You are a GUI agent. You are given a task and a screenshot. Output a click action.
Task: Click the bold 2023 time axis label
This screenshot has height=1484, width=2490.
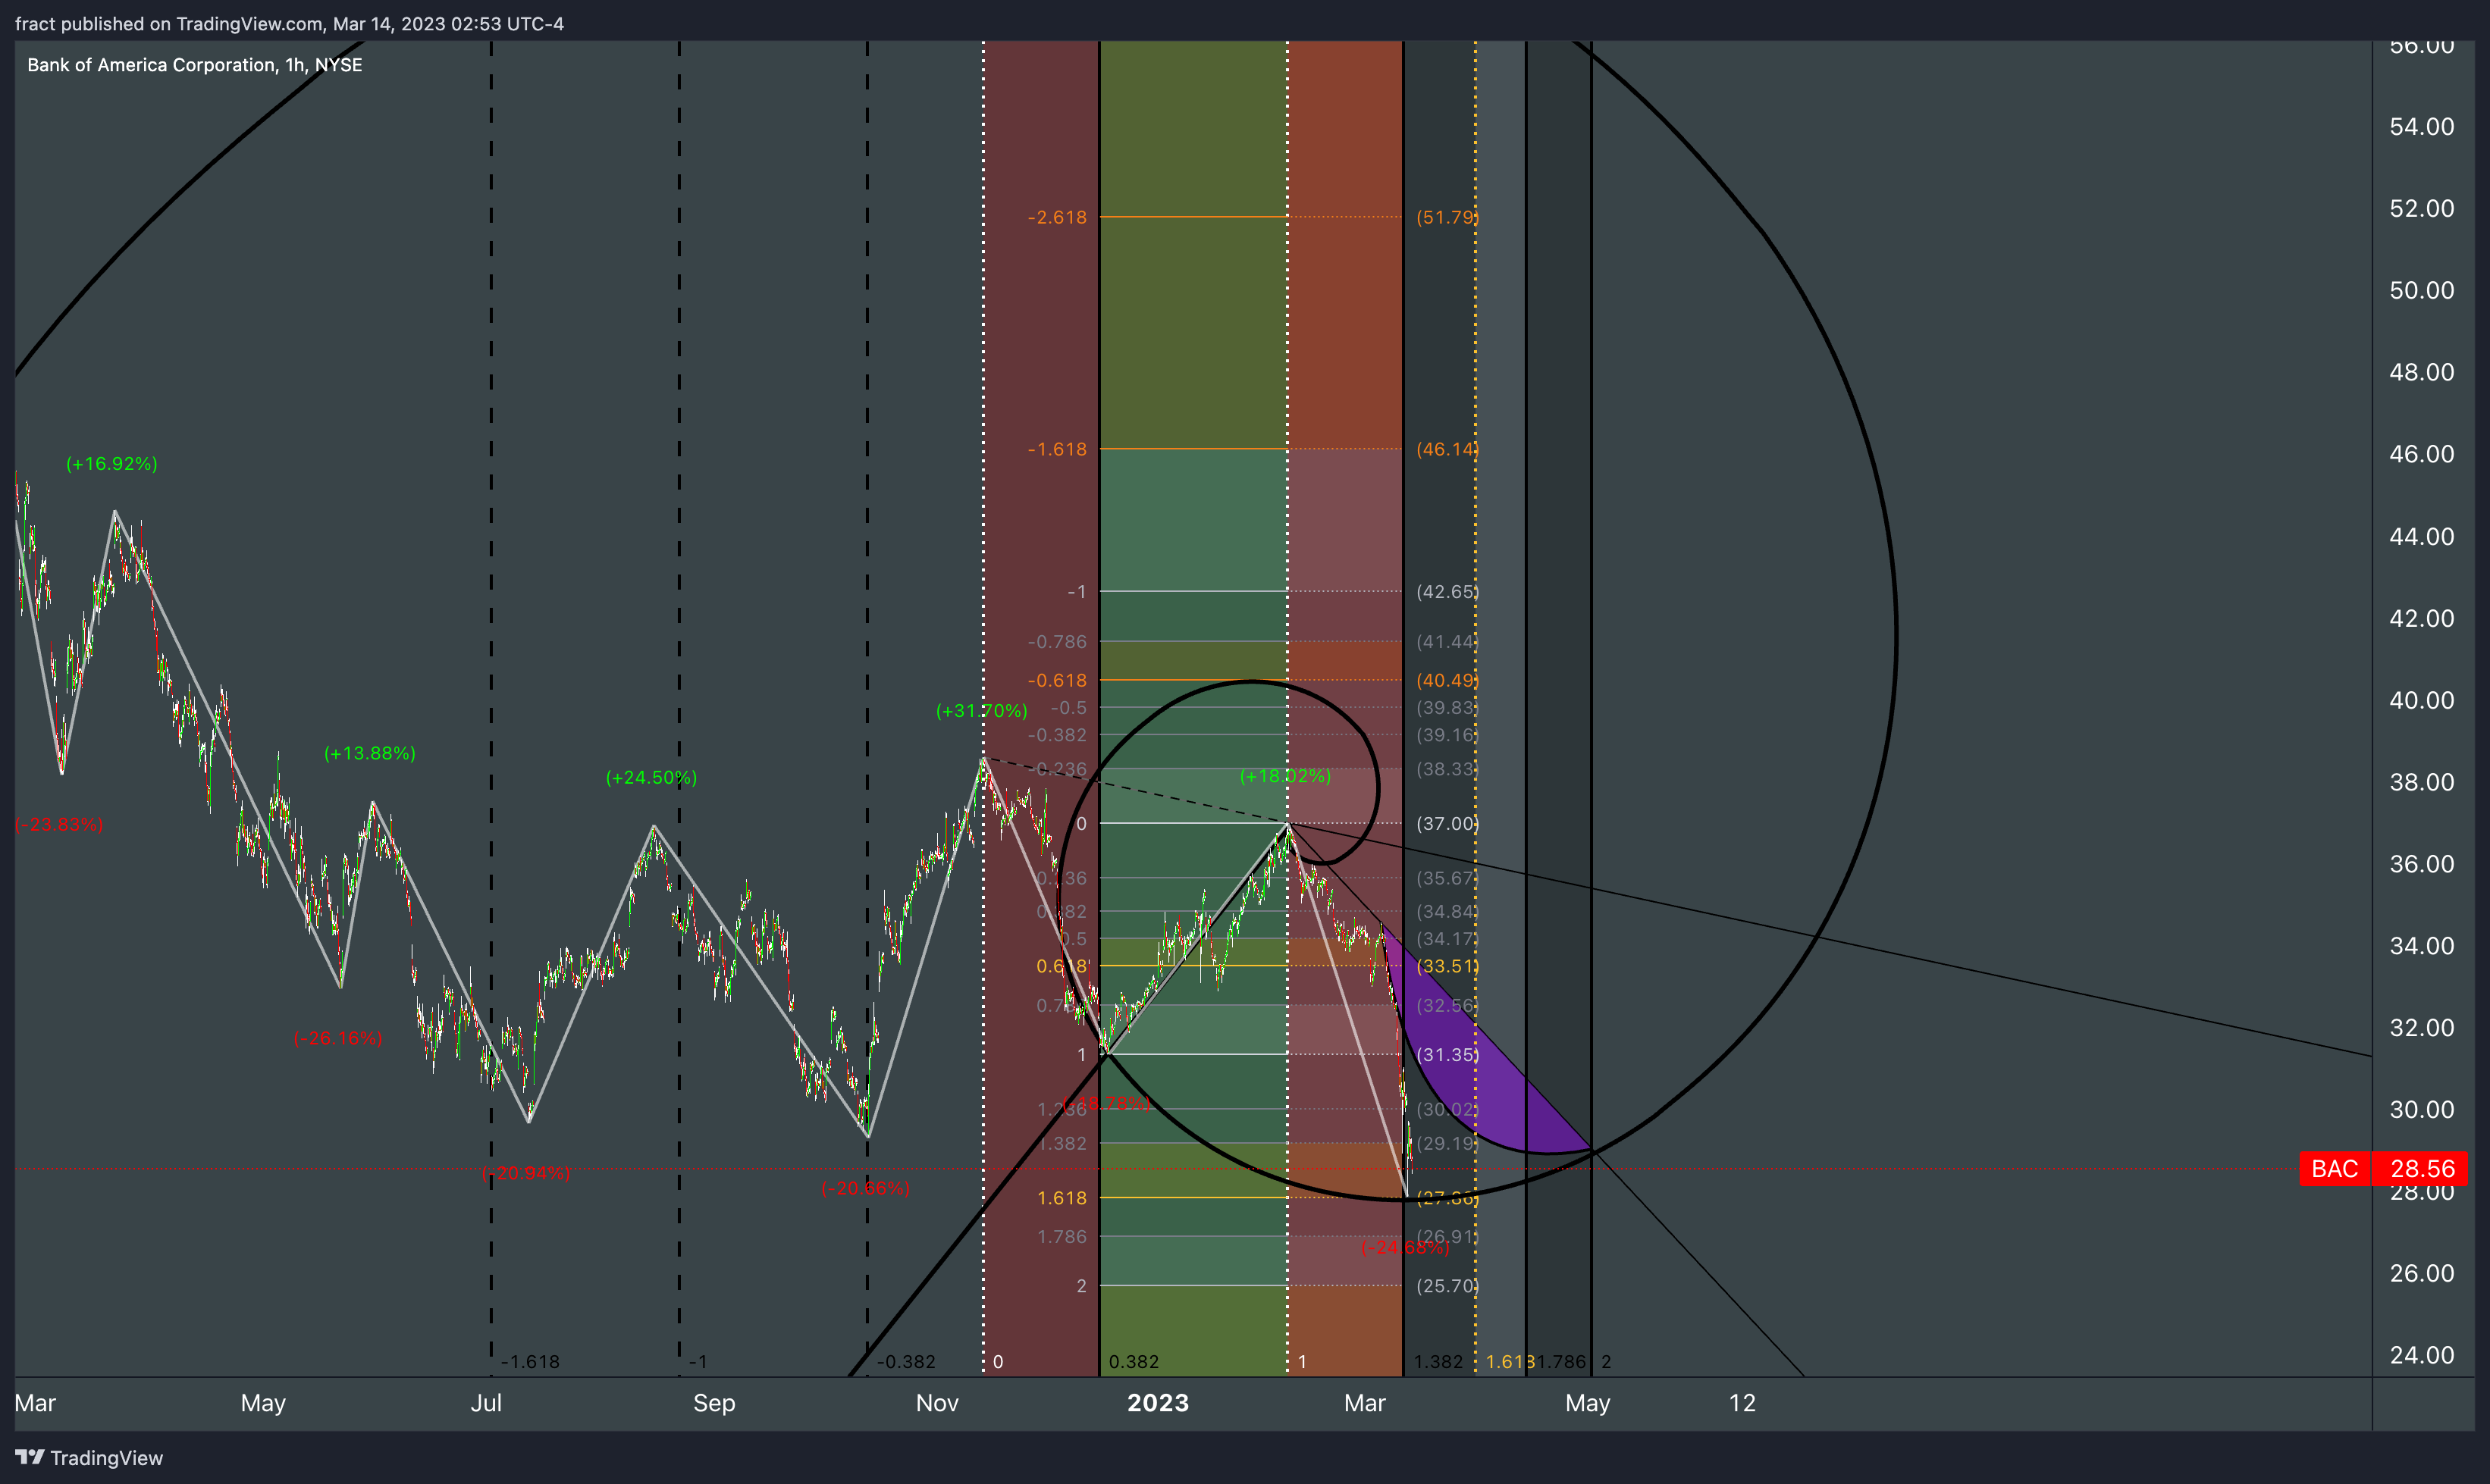pos(1158,1403)
